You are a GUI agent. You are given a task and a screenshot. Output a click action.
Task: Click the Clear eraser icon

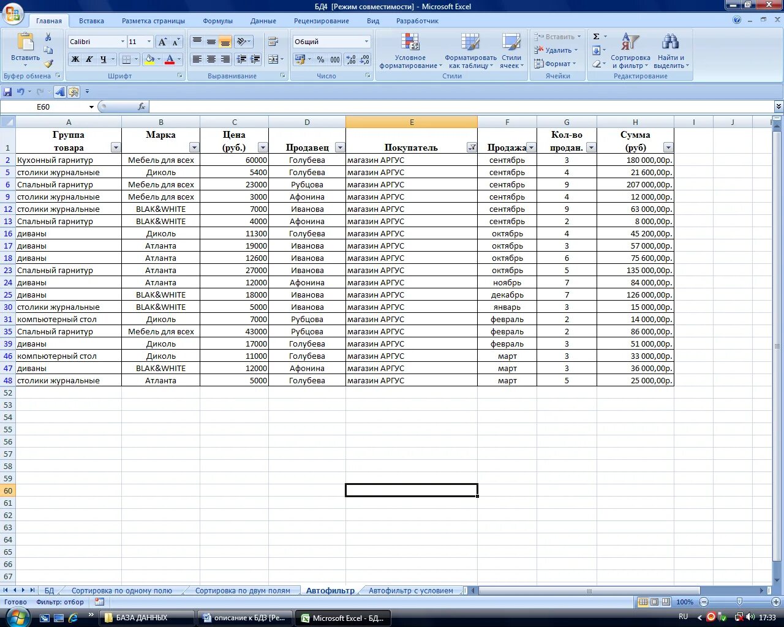[x=596, y=64]
